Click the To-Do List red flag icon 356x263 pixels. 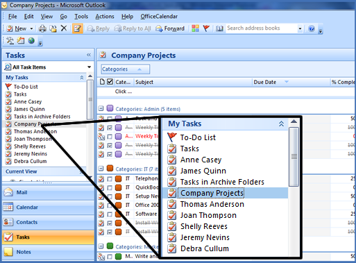pos(8,87)
